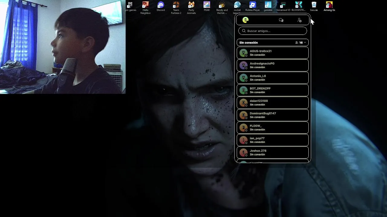
Task: Click the Party Animals desktop icon
Action: pos(191,8)
